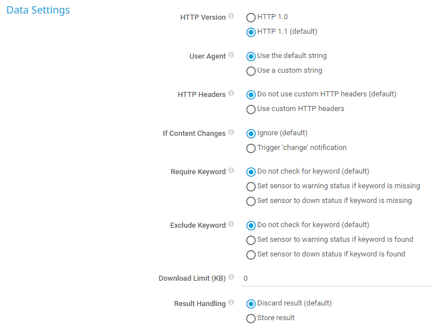Open the HTTP Headers info icon
Viewport: 431px width, 332px height.
pyautogui.click(x=232, y=94)
